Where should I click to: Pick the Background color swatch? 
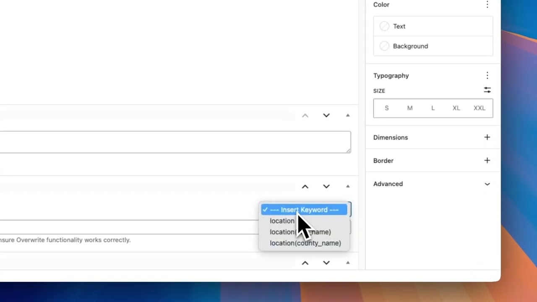click(x=384, y=46)
